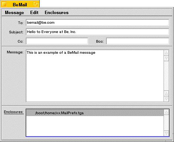Viewport: 174px width, 142px height.
Task: Click the down arrow of Enclosures scrollbar
Action: pos(166,133)
